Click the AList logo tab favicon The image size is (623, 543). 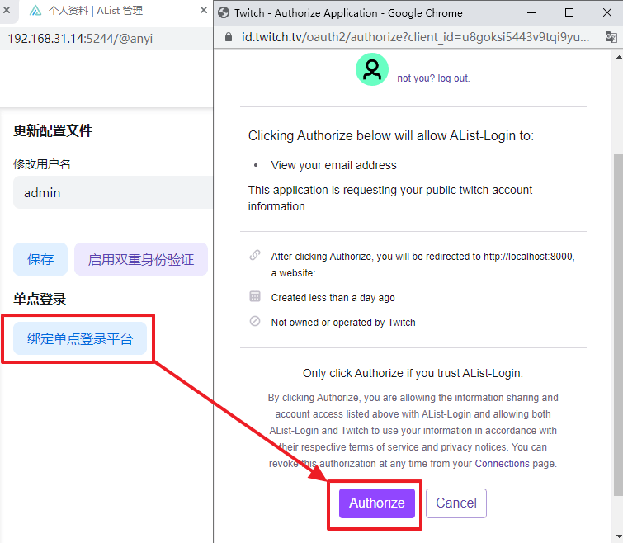point(35,11)
